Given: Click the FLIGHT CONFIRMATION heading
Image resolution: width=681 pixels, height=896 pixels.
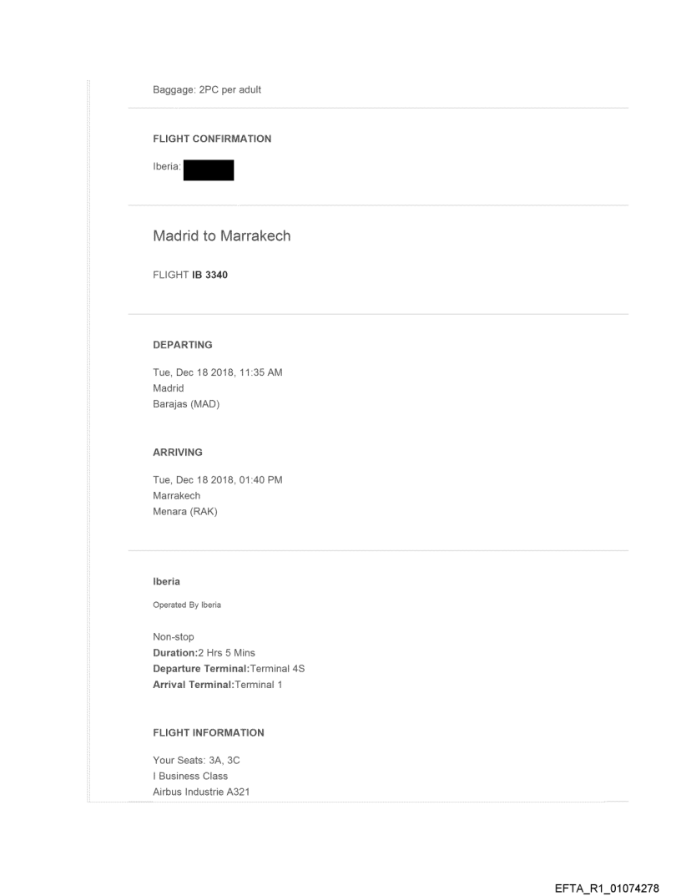Looking at the screenshot, I should 211,139.
